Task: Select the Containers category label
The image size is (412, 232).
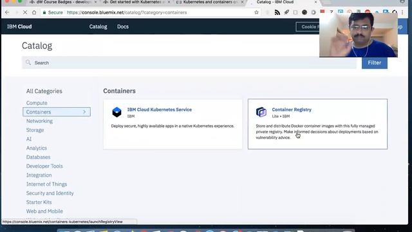Action: coord(39,111)
